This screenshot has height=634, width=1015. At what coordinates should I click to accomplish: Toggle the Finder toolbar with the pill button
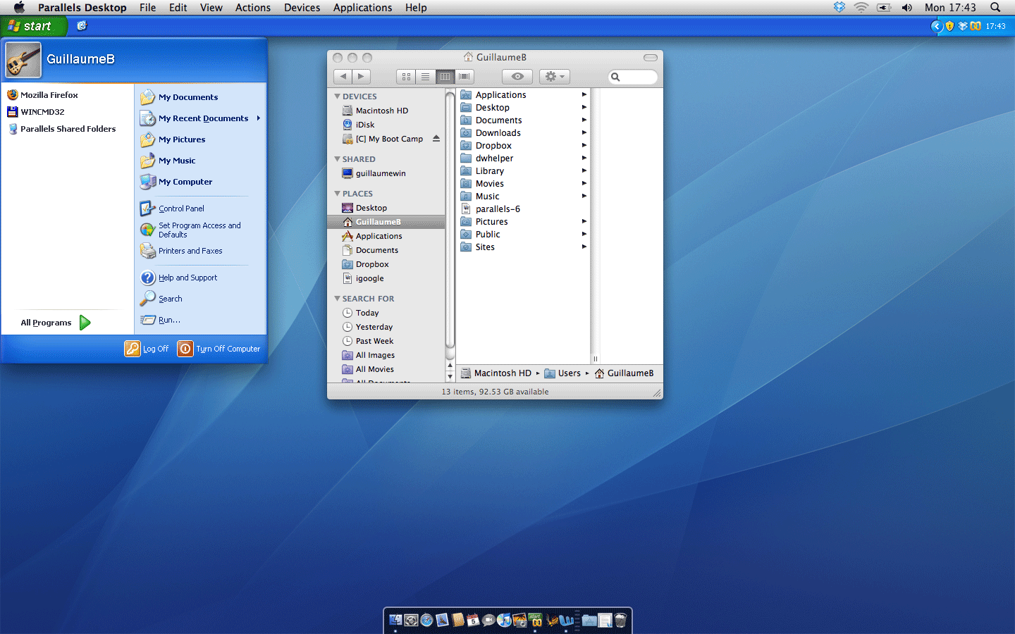point(651,58)
